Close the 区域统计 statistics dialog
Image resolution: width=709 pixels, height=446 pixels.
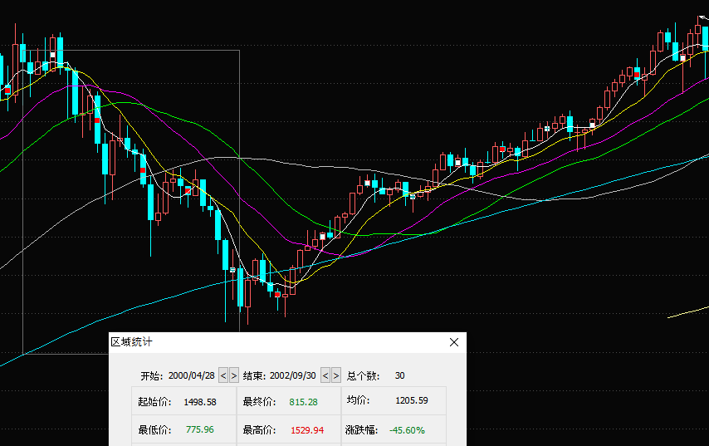454,342
